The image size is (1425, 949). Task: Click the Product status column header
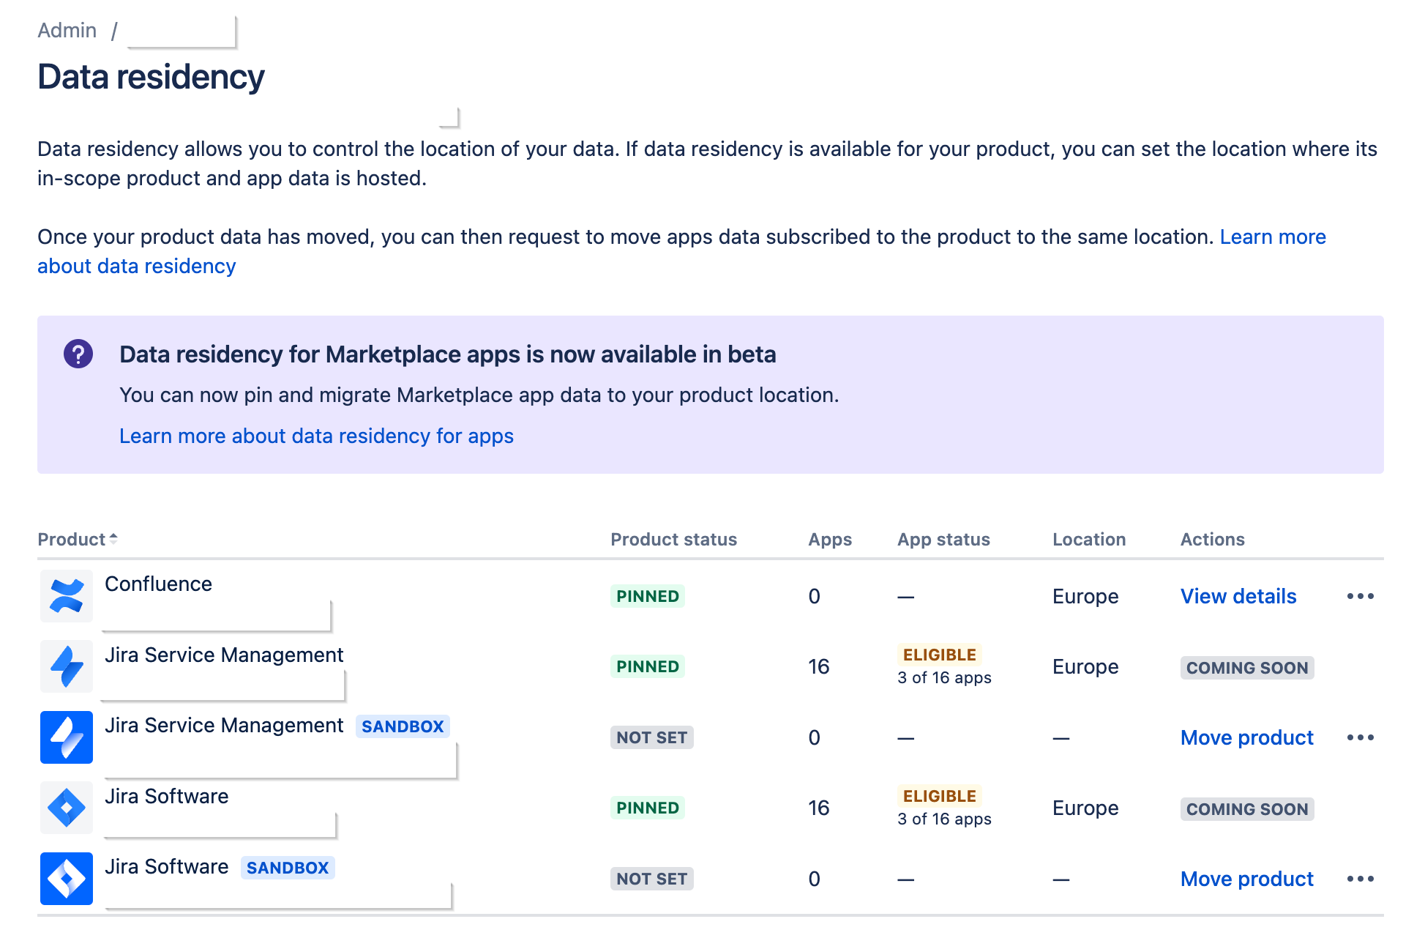pos(673,540)
